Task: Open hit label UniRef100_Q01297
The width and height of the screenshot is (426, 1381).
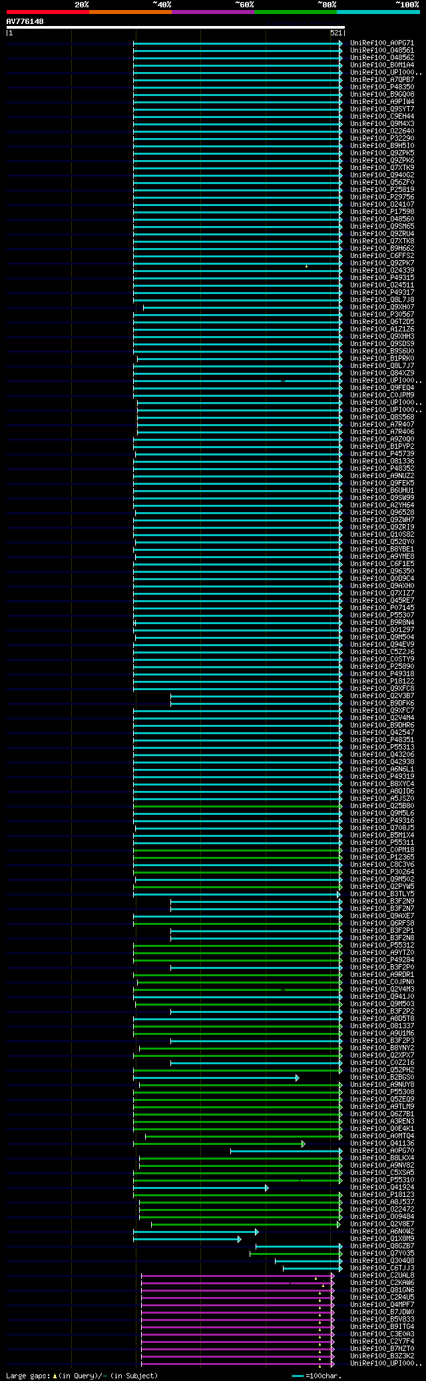Action: tap(382, 629)
